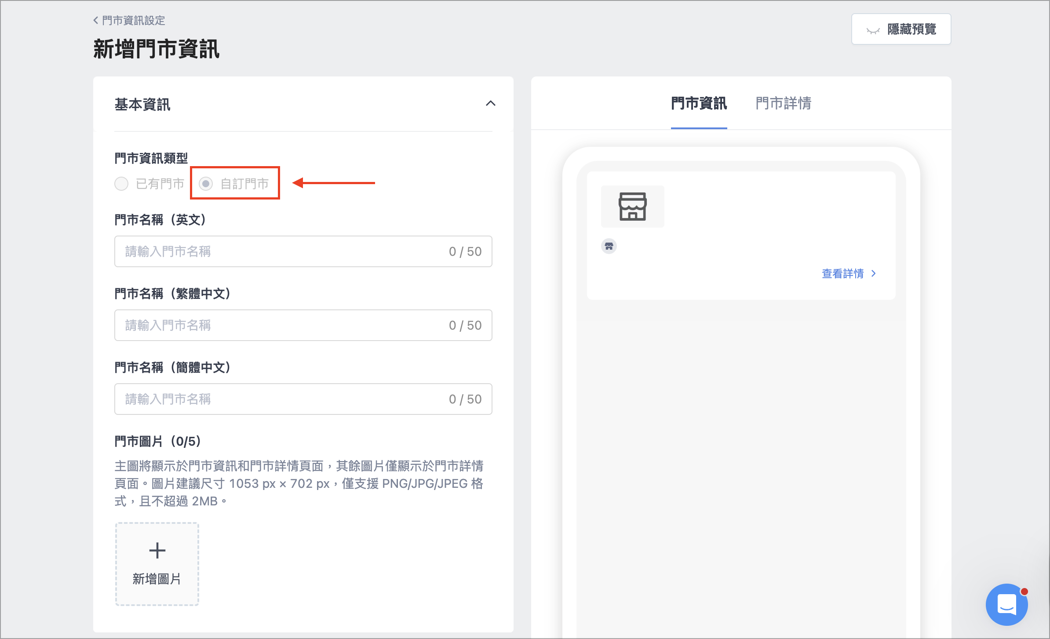Open the 查看詳情 link in preview
The image size is (1050, 639).
tap(849, 273)
